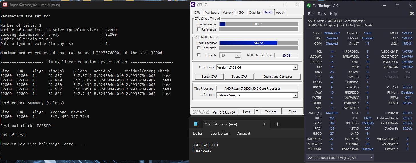416x163 pixels.
Task: Switch to SPD tab
Action: 241,13
